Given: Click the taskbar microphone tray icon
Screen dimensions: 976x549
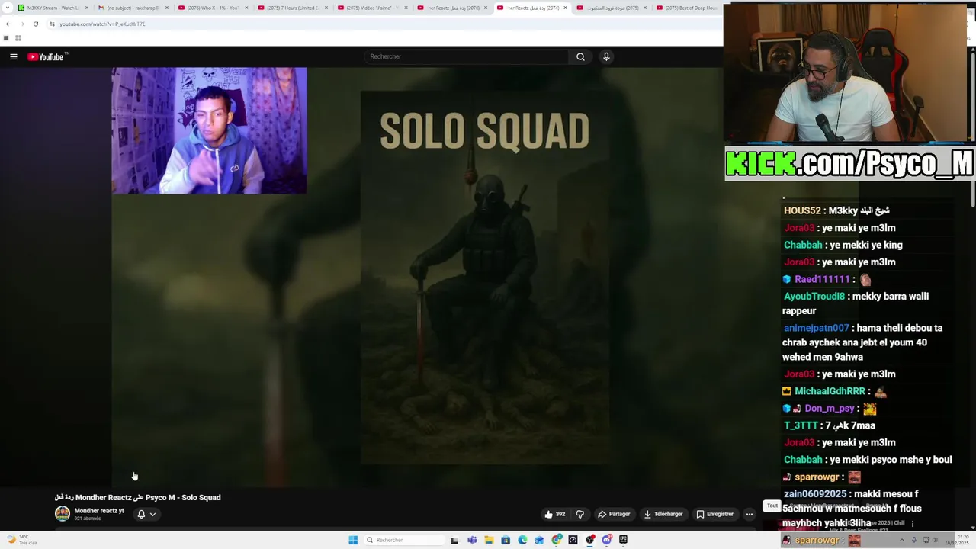Looking at the screenshot, I should point(913,540).
